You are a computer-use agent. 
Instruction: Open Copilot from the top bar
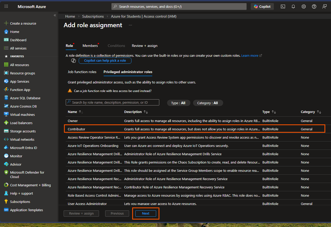(262, 6)
